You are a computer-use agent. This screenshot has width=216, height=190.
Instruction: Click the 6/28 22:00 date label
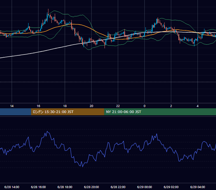[x=118, y=187]
